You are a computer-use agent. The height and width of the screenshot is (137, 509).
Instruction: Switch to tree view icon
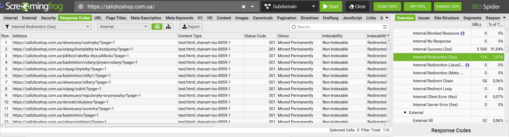168,27
